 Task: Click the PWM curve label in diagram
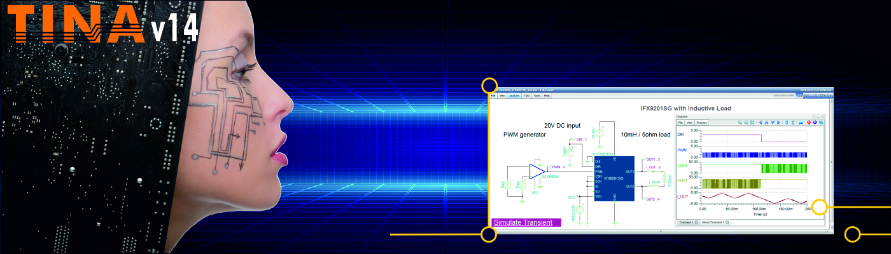coord(682,150)
